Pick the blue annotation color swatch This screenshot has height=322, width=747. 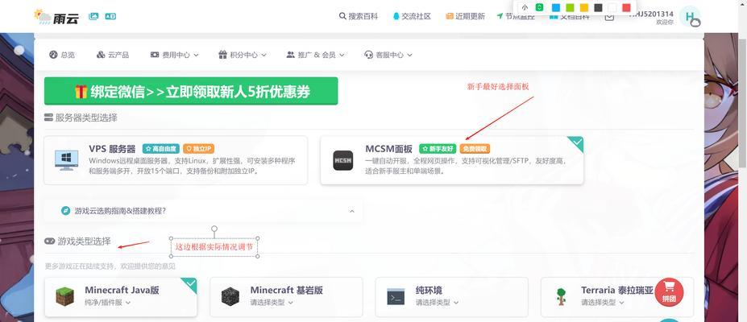tap(555, 7)
